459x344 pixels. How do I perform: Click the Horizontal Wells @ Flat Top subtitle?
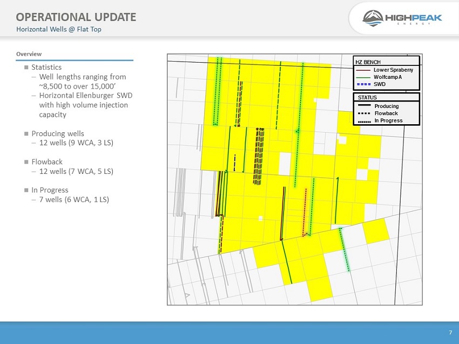[x=59, y=29]
